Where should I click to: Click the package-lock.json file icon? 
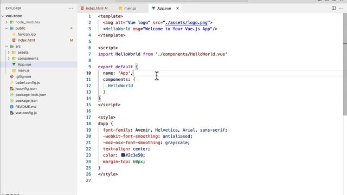point(12,95)
